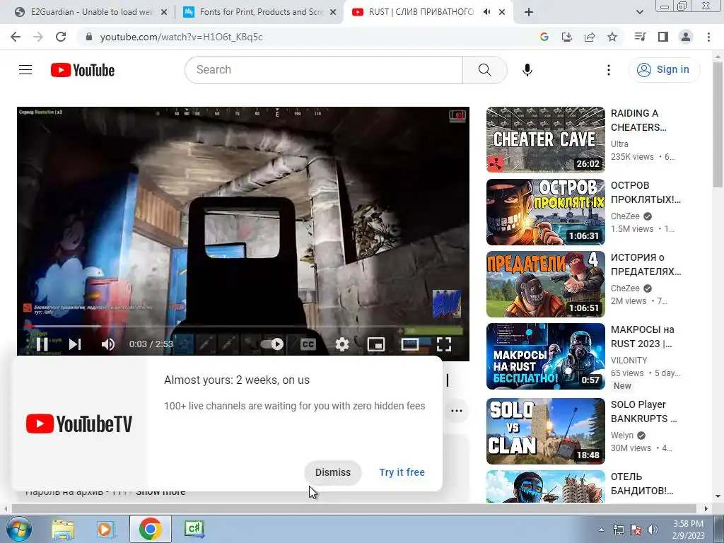View site info lock icon
This screenshot has width=724, height=543.
(89, 37)
